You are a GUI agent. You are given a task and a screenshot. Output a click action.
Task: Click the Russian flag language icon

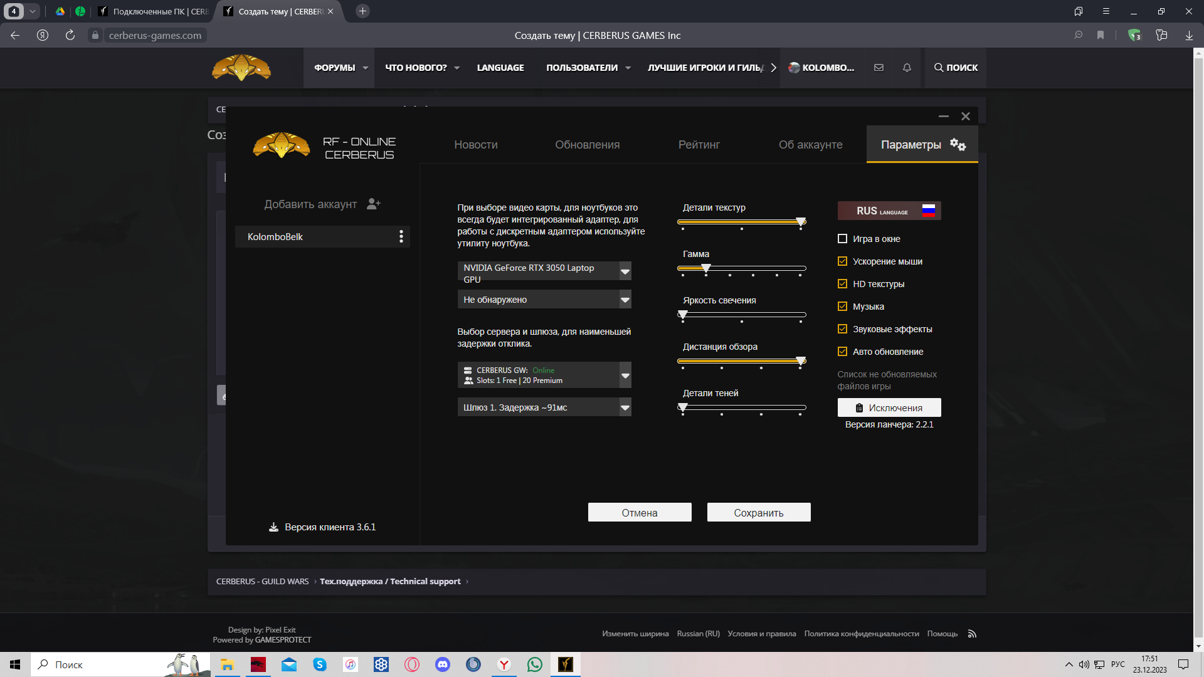pos(929,211)
